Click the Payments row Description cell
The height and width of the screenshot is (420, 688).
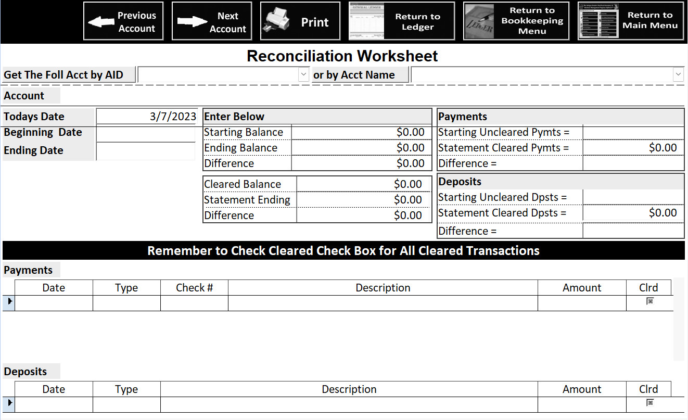383,303
